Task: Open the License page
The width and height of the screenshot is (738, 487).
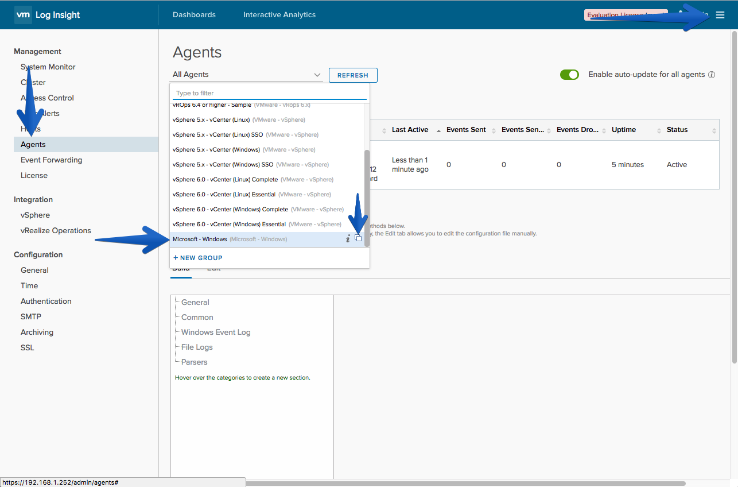Action: (x=34, y=176)
